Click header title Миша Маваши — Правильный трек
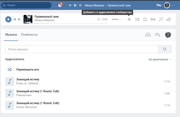Screen dimensions: 180x117 click(x=108, y=5)
